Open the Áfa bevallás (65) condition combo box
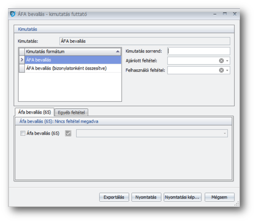Screen dimensions: 256x223 tap(224, 134)
